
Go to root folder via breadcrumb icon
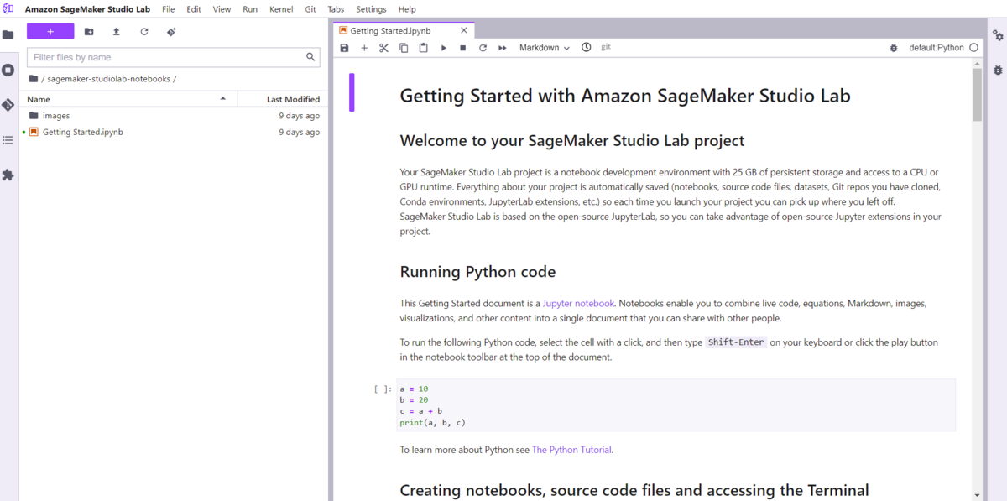tap(34, 79)
